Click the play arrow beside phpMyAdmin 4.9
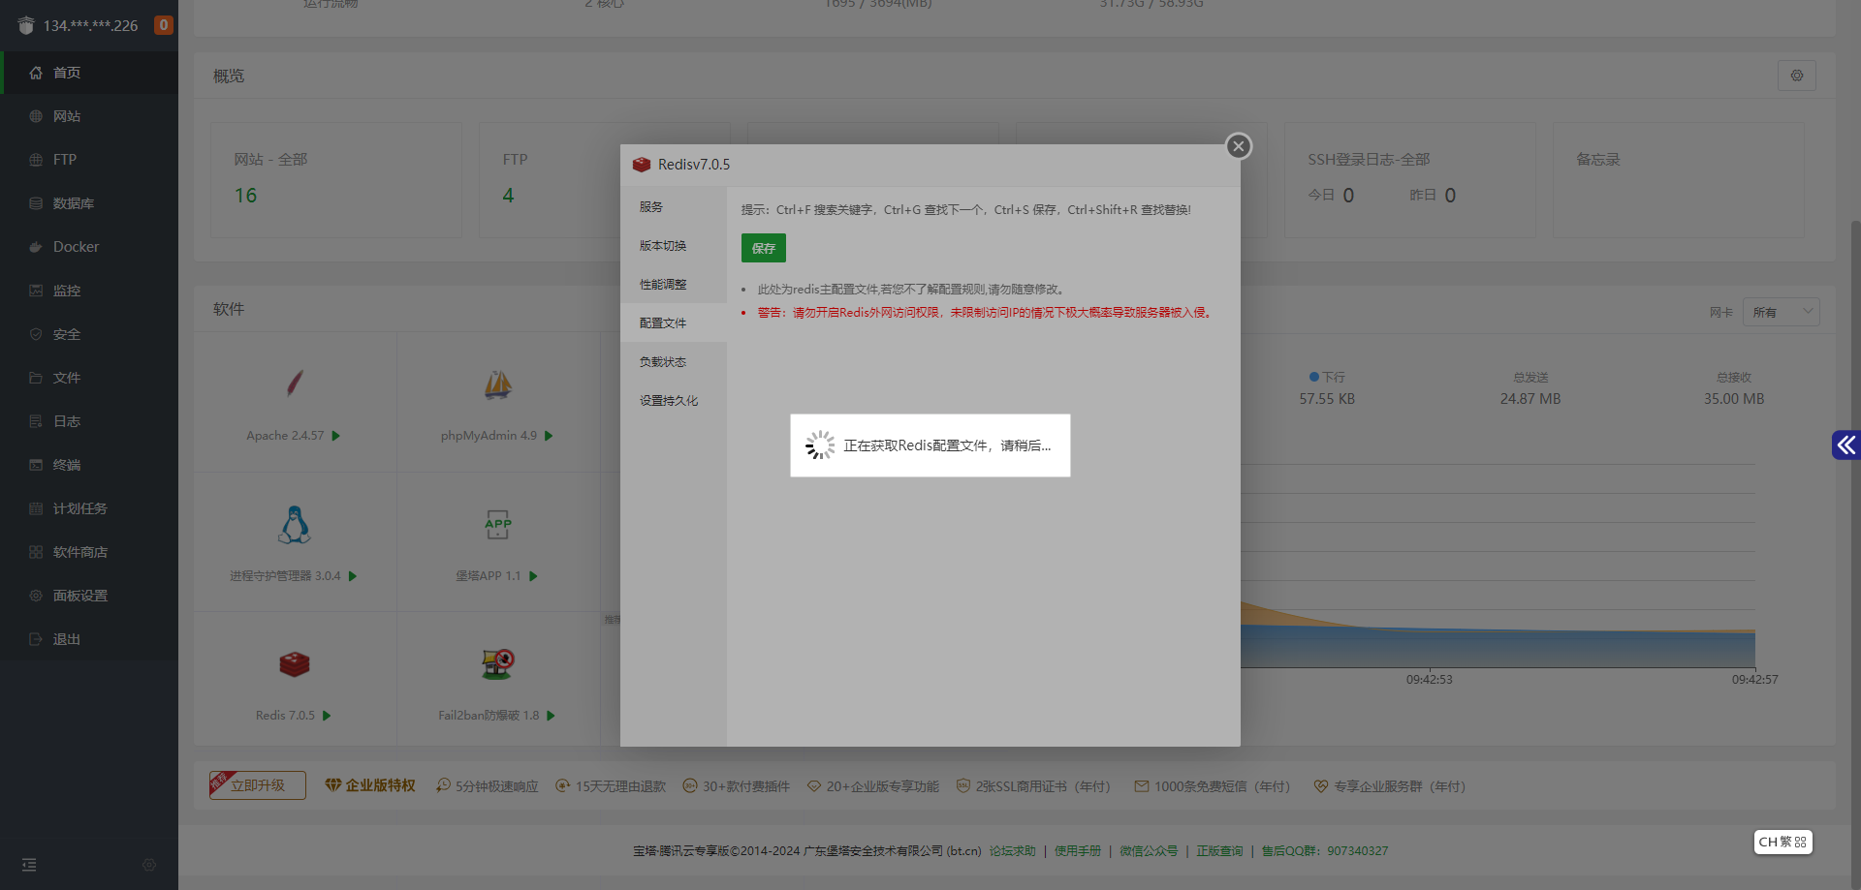1861x890 pixels. click(x=549, y=436)
